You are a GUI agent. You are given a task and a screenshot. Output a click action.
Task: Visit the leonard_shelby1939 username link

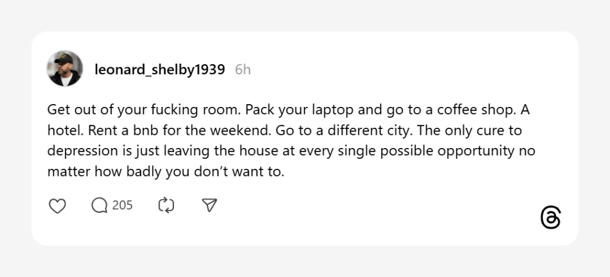(160, 70)
